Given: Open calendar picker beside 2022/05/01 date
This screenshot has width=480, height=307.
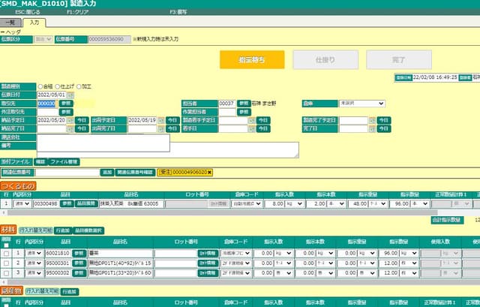Looking at the screenshot, I should [x=70, y=95].
